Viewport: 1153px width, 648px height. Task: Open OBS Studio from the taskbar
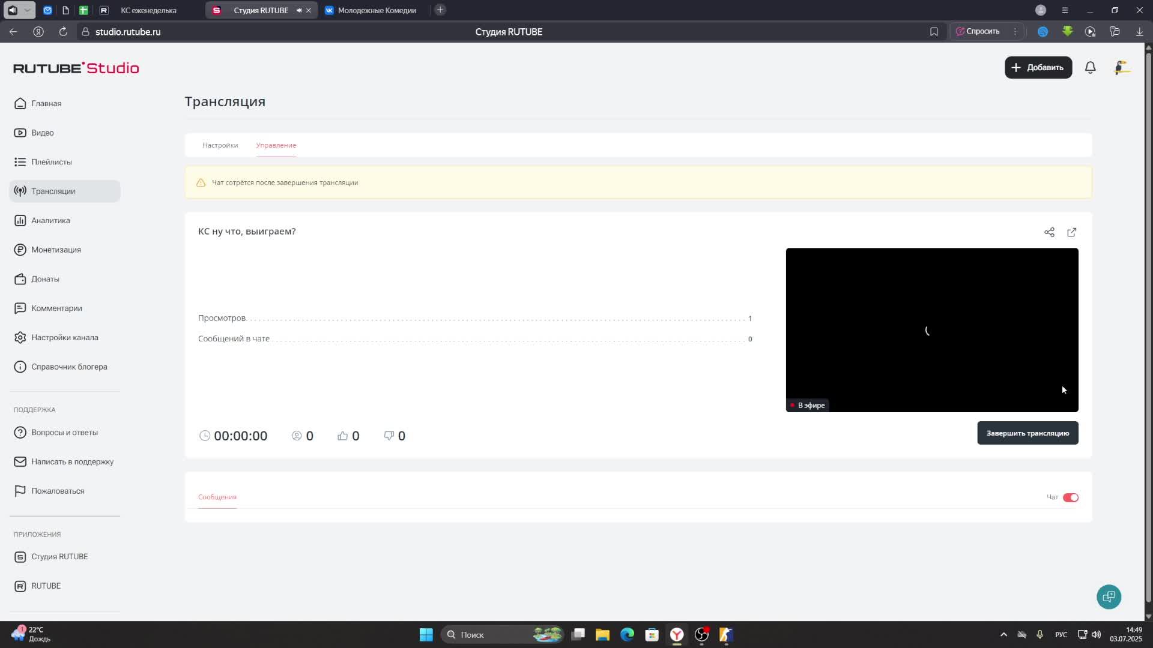point(701,634)
